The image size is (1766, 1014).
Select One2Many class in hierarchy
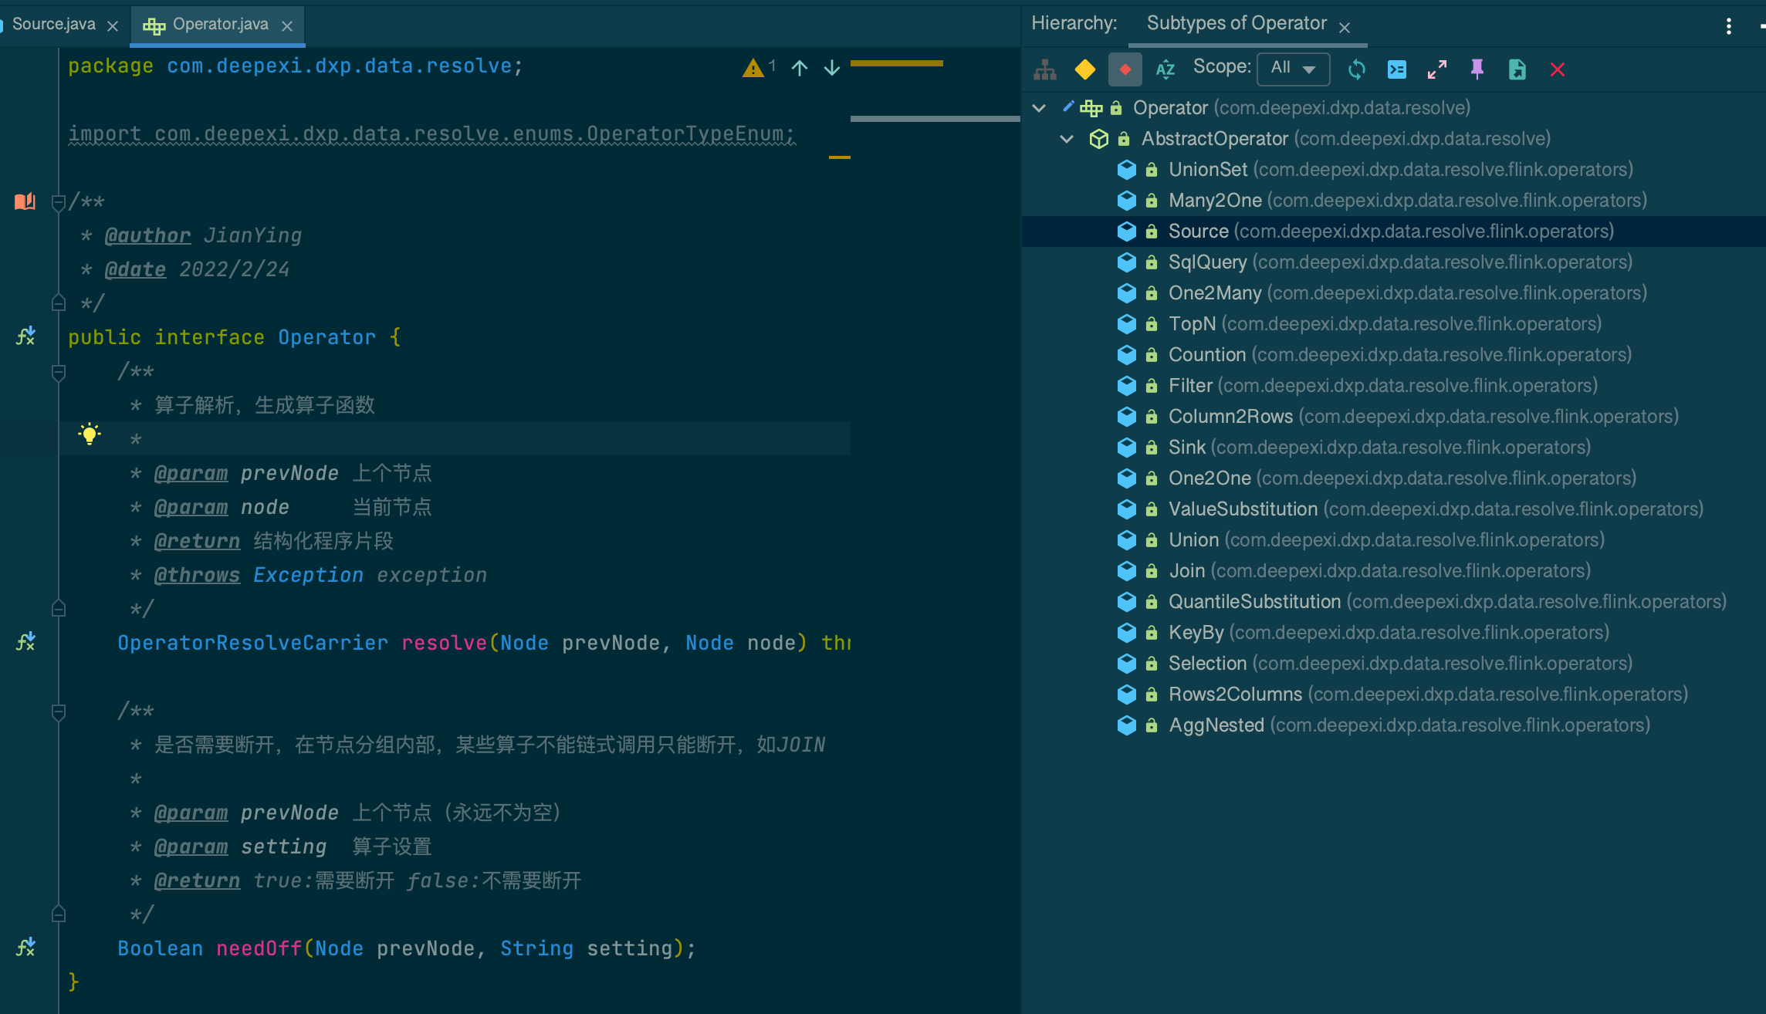click(x=1407, y=292)
